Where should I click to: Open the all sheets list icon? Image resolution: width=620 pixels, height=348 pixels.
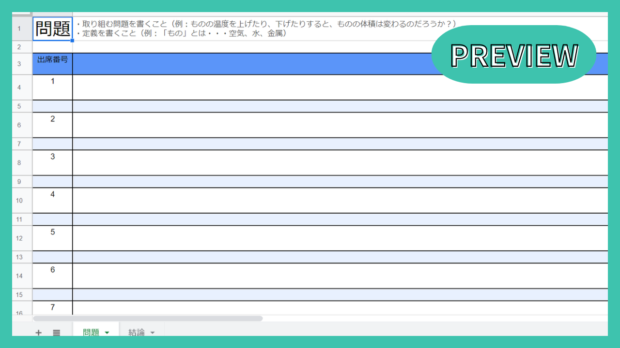click(x=57, y=333)
